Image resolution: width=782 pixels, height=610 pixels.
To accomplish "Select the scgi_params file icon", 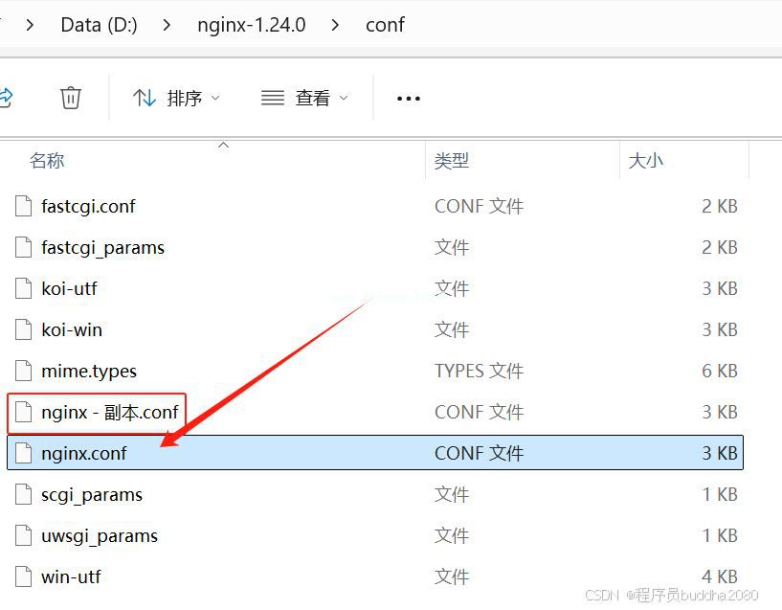I will (x=23, y=494).
